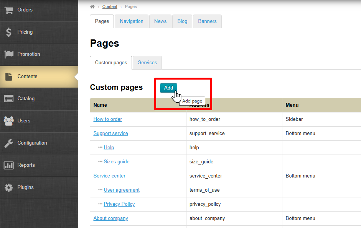Click the Plugins gear icon

8,187
